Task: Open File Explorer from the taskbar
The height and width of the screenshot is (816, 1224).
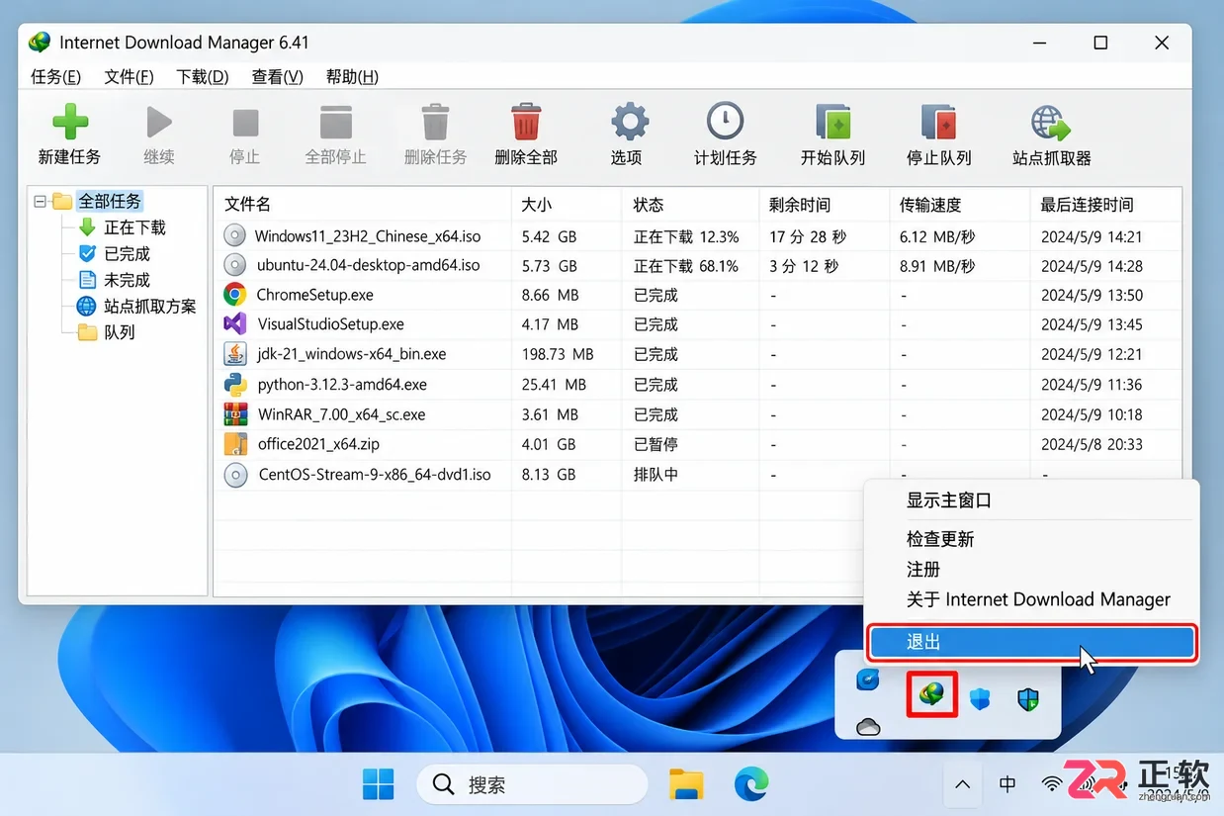Action: pyautogui.click(x=686, y=785)
